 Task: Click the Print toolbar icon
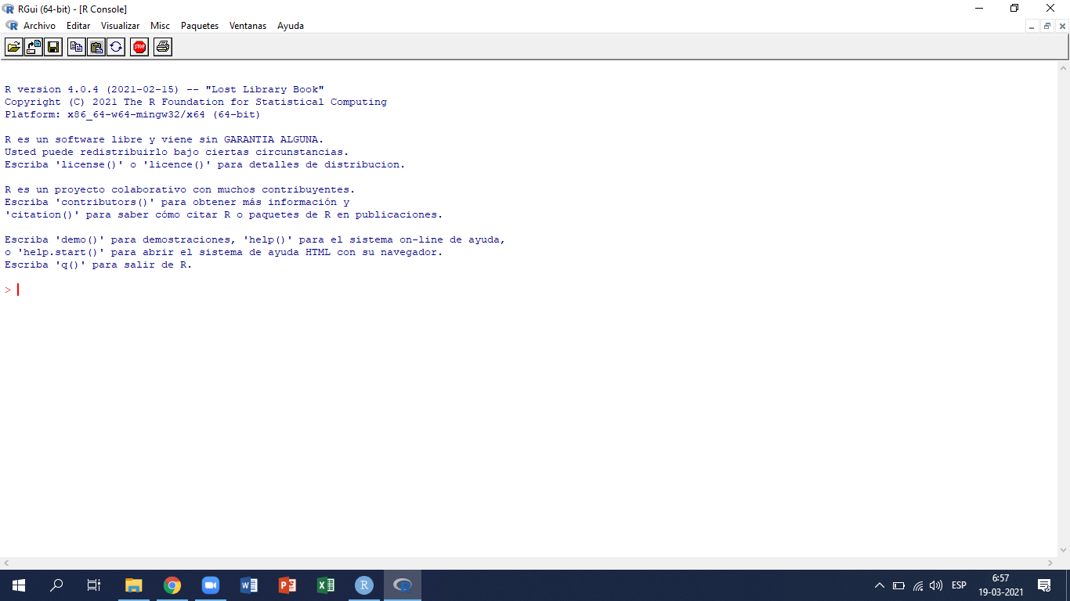(x=162, y=47)
